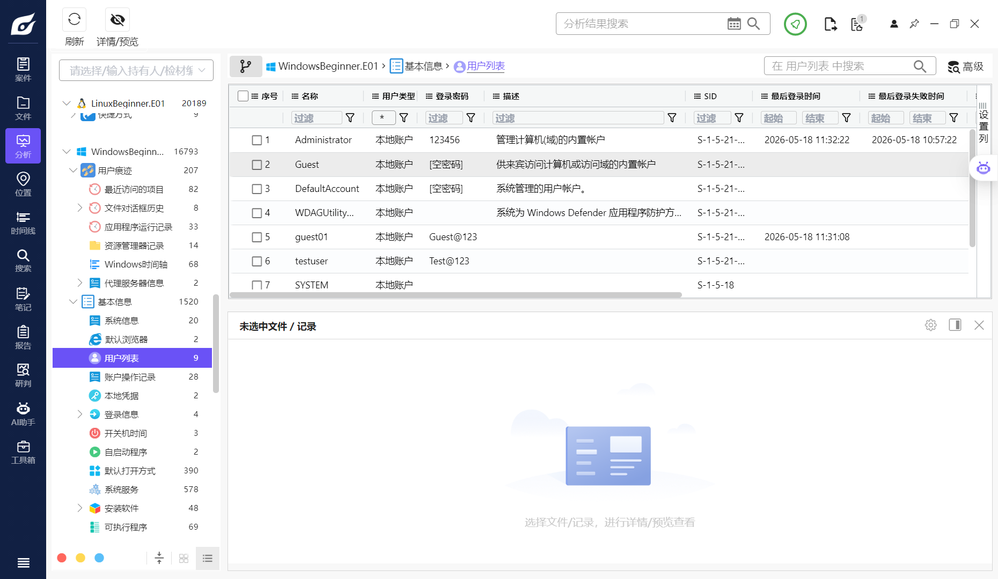Click the 用户列表 breadcrumb link
Viewport: 998px width, 579px height.
click(486, 66)
